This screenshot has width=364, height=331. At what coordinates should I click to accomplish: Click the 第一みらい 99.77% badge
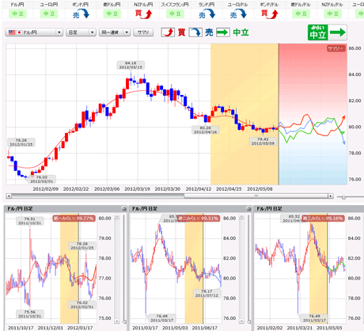[74, 219]
